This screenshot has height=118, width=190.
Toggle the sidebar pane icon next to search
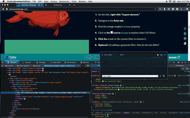tap(88, 66)
